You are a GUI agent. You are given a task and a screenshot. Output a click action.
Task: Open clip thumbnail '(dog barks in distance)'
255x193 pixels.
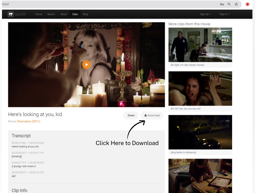click(200, 132)
